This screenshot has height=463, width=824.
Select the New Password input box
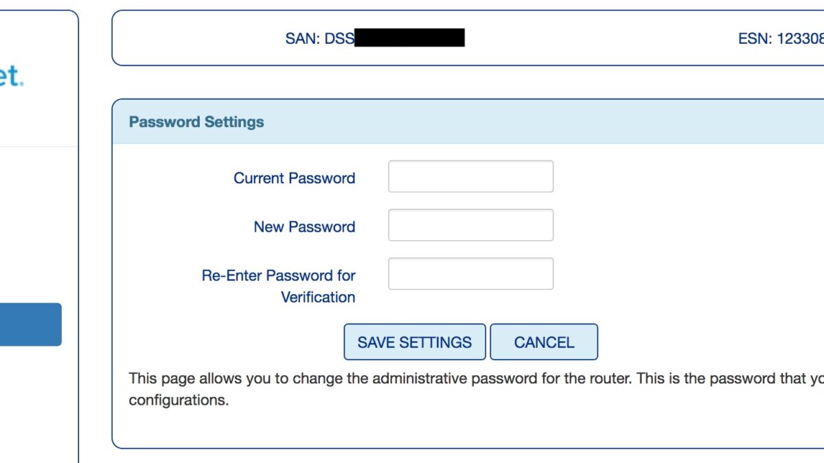pyautogui.click(x=470, y=225)
